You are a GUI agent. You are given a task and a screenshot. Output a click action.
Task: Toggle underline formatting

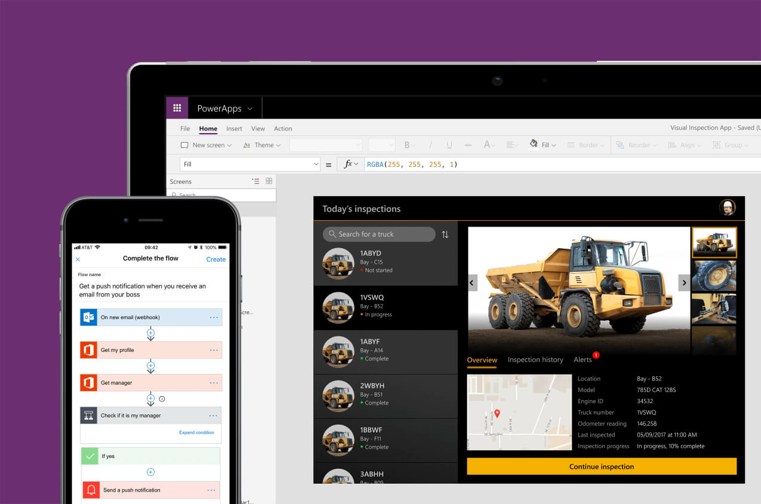[449, 145]
